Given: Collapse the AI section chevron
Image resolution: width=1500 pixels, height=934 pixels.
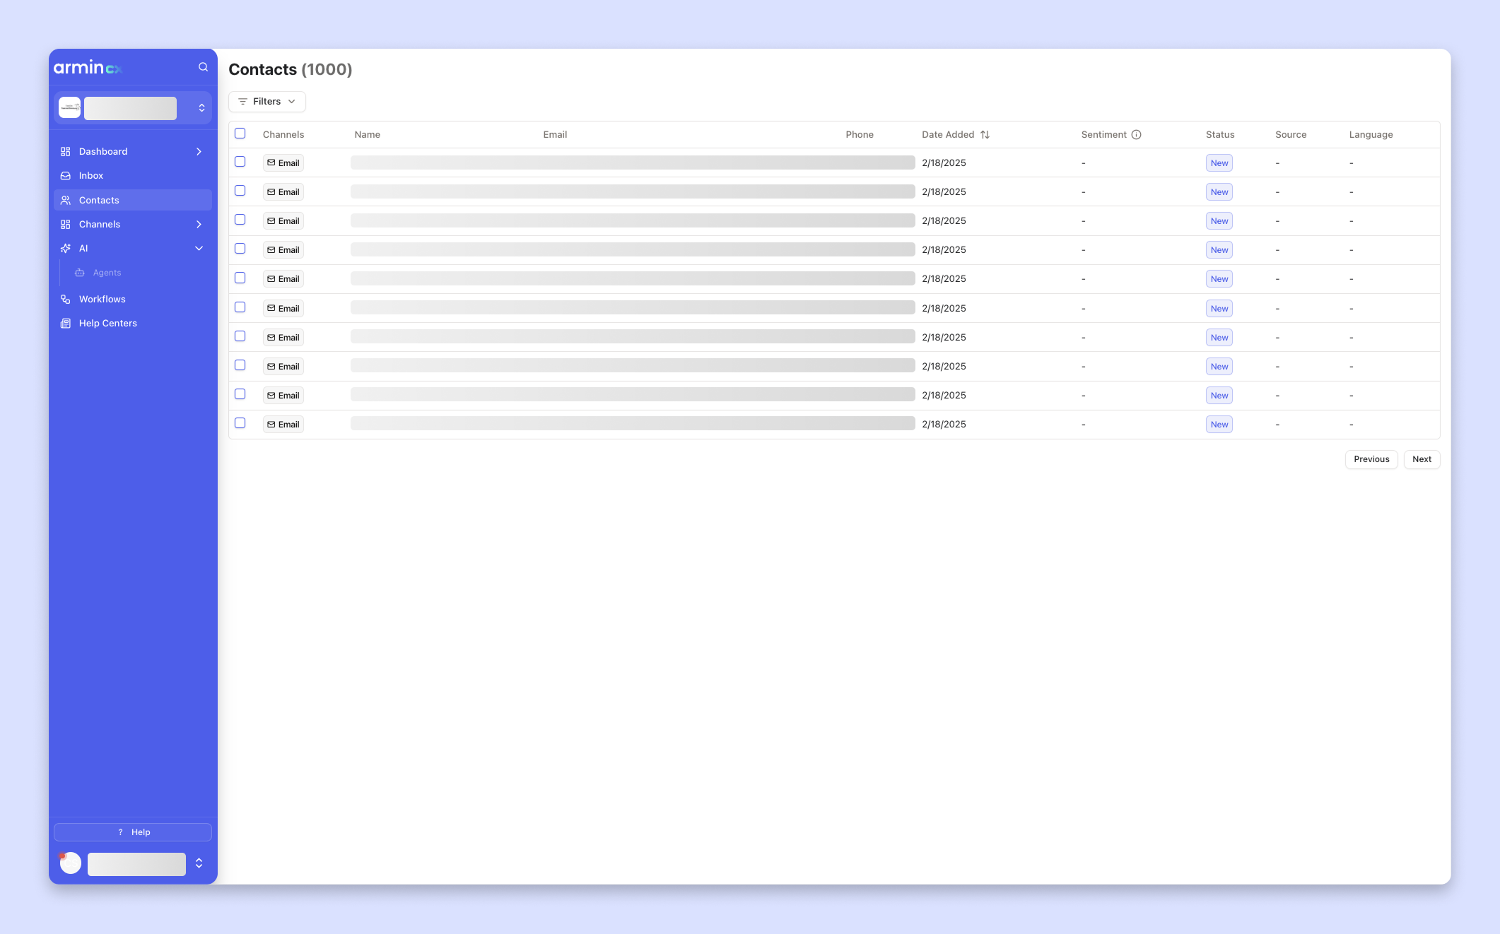Looking at the screenshot, I should click(199, 249).
